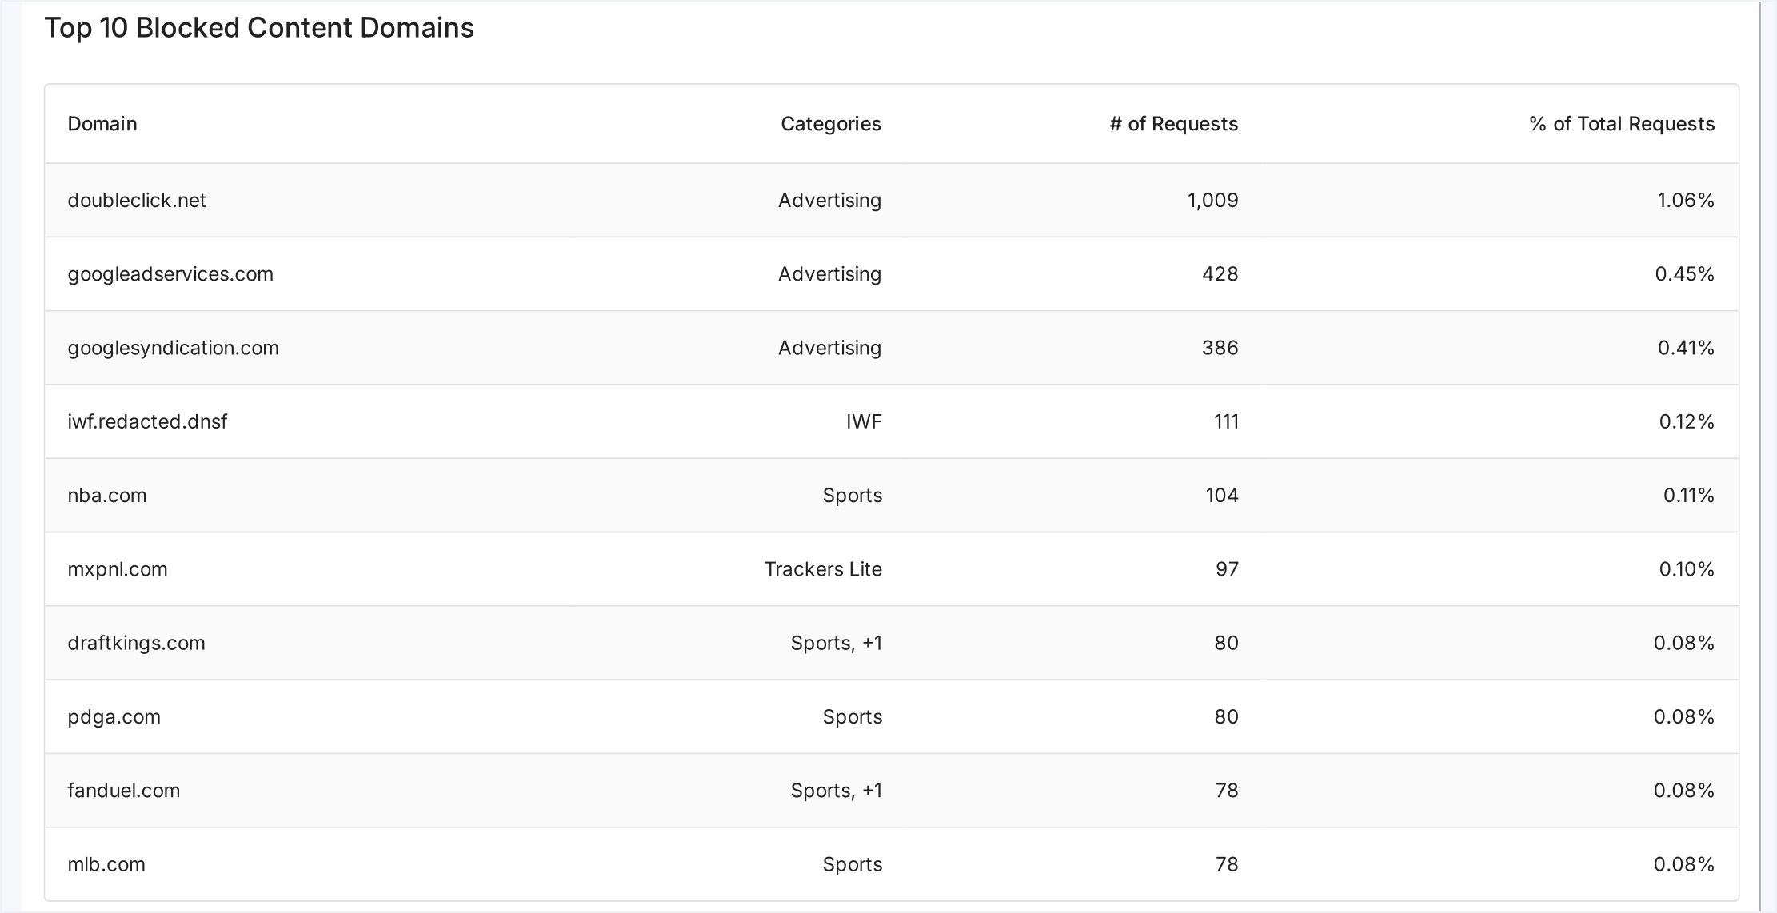Click the Categories column header
Screen dimensions: 1777x913
point(830,124)
